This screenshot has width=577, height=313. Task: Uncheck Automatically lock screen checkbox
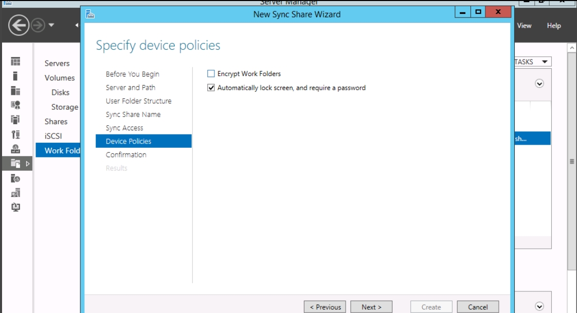(211, 88)
